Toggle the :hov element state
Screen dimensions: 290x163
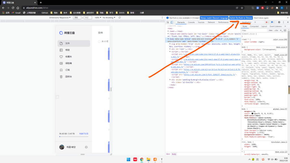click(x=270, y=30)
